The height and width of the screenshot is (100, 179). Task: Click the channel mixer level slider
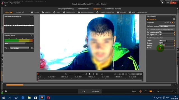click(19, 43)
